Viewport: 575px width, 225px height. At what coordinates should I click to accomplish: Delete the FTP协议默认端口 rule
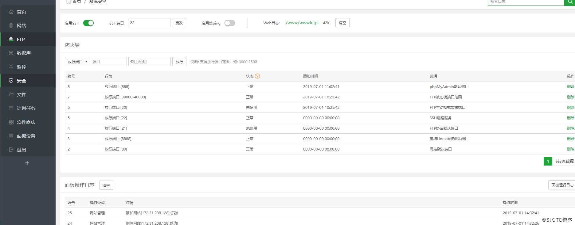[570, 128]
